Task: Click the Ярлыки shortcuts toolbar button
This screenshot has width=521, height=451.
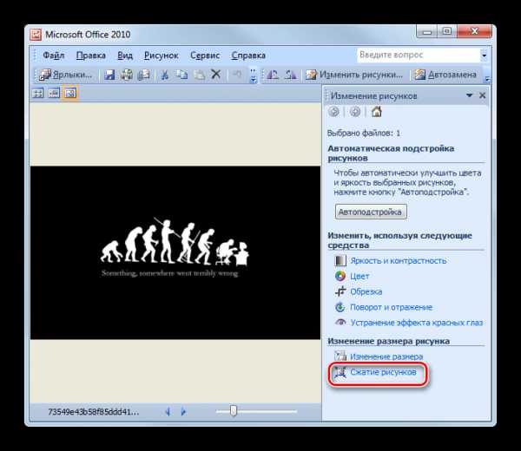Action: pos(65,75)
